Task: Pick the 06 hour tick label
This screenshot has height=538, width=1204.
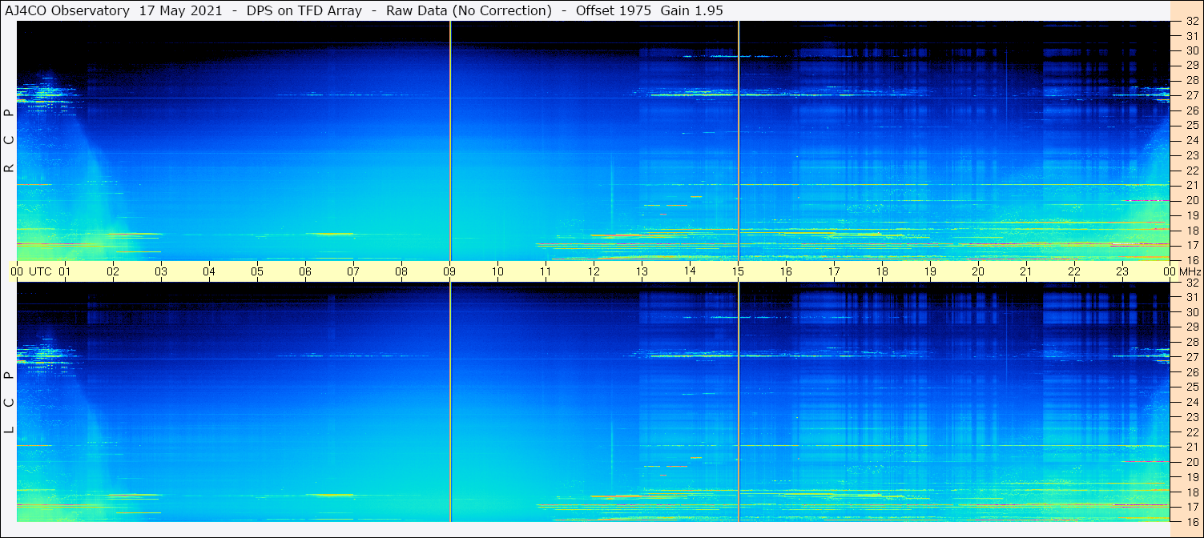Action: [x=305, y=271]
